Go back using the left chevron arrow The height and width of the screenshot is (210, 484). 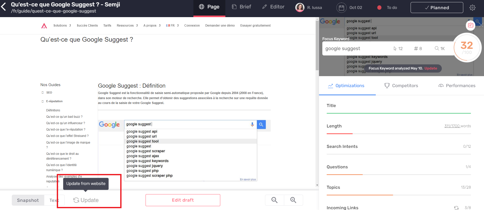click(x=4, y=7)
